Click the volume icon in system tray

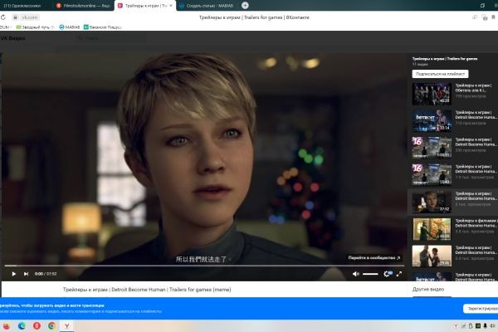[x=492, y=326]
